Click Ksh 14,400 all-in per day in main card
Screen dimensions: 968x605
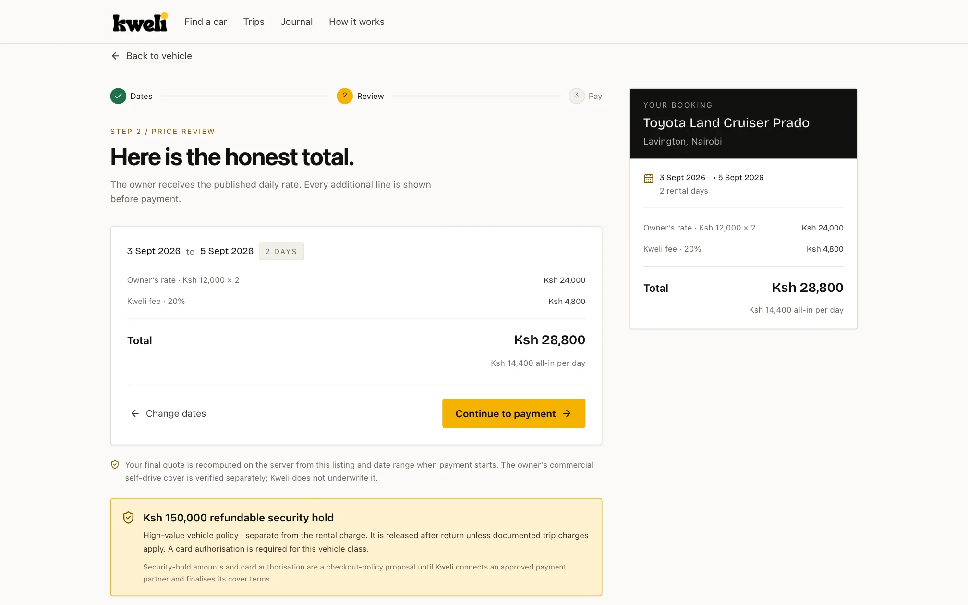click(x=538, y=363)
